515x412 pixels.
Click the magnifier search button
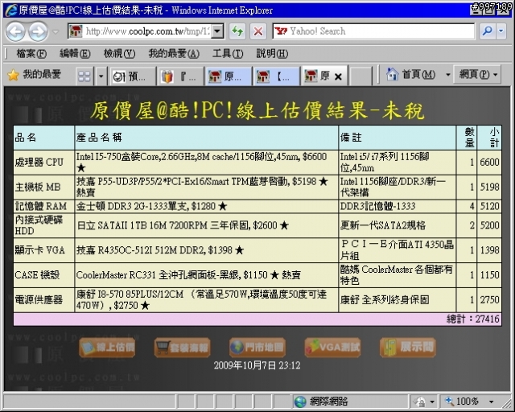pyautogui.click(x=487, y=31)
